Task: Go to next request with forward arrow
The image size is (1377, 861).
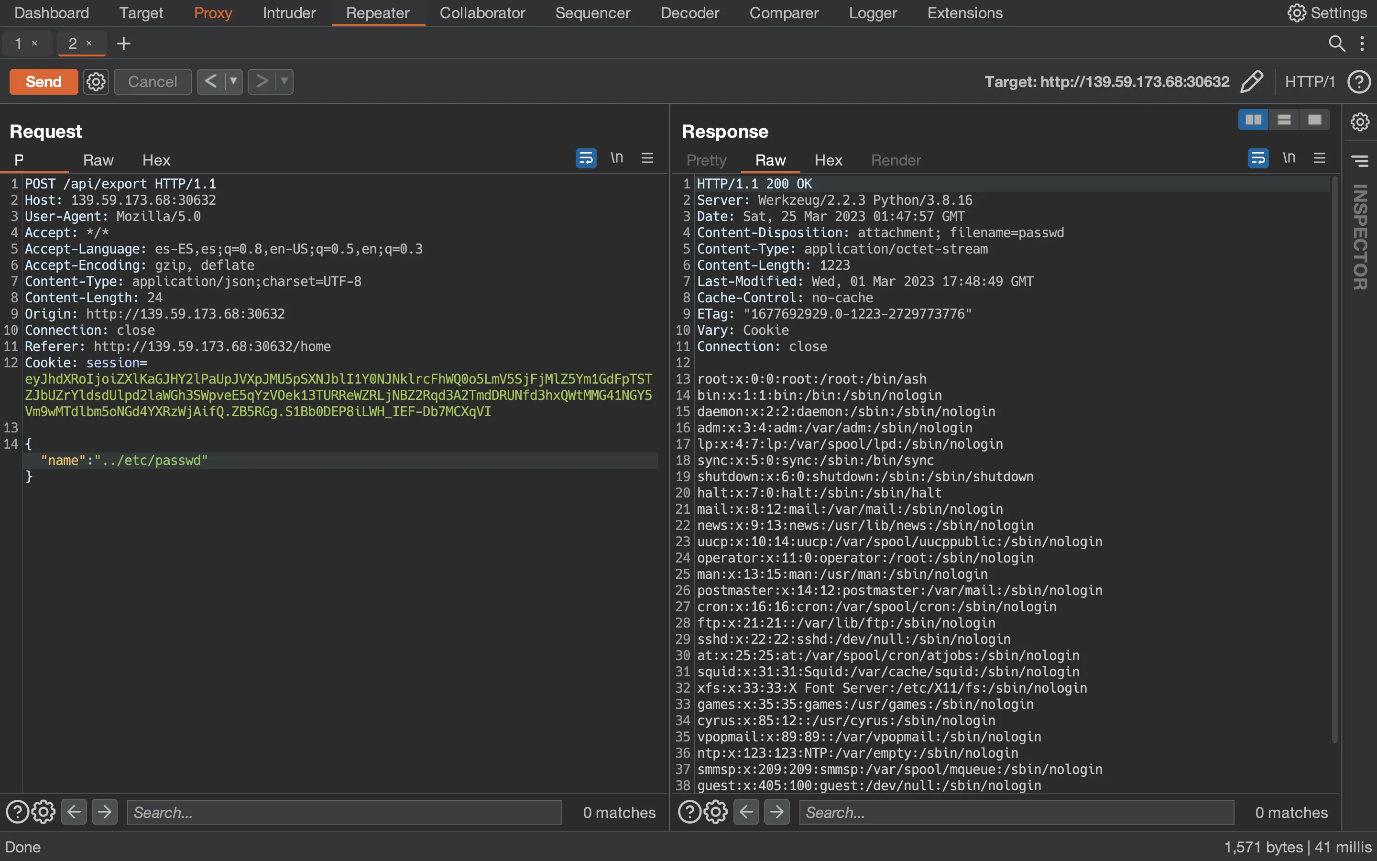Action: coord(262,81)
